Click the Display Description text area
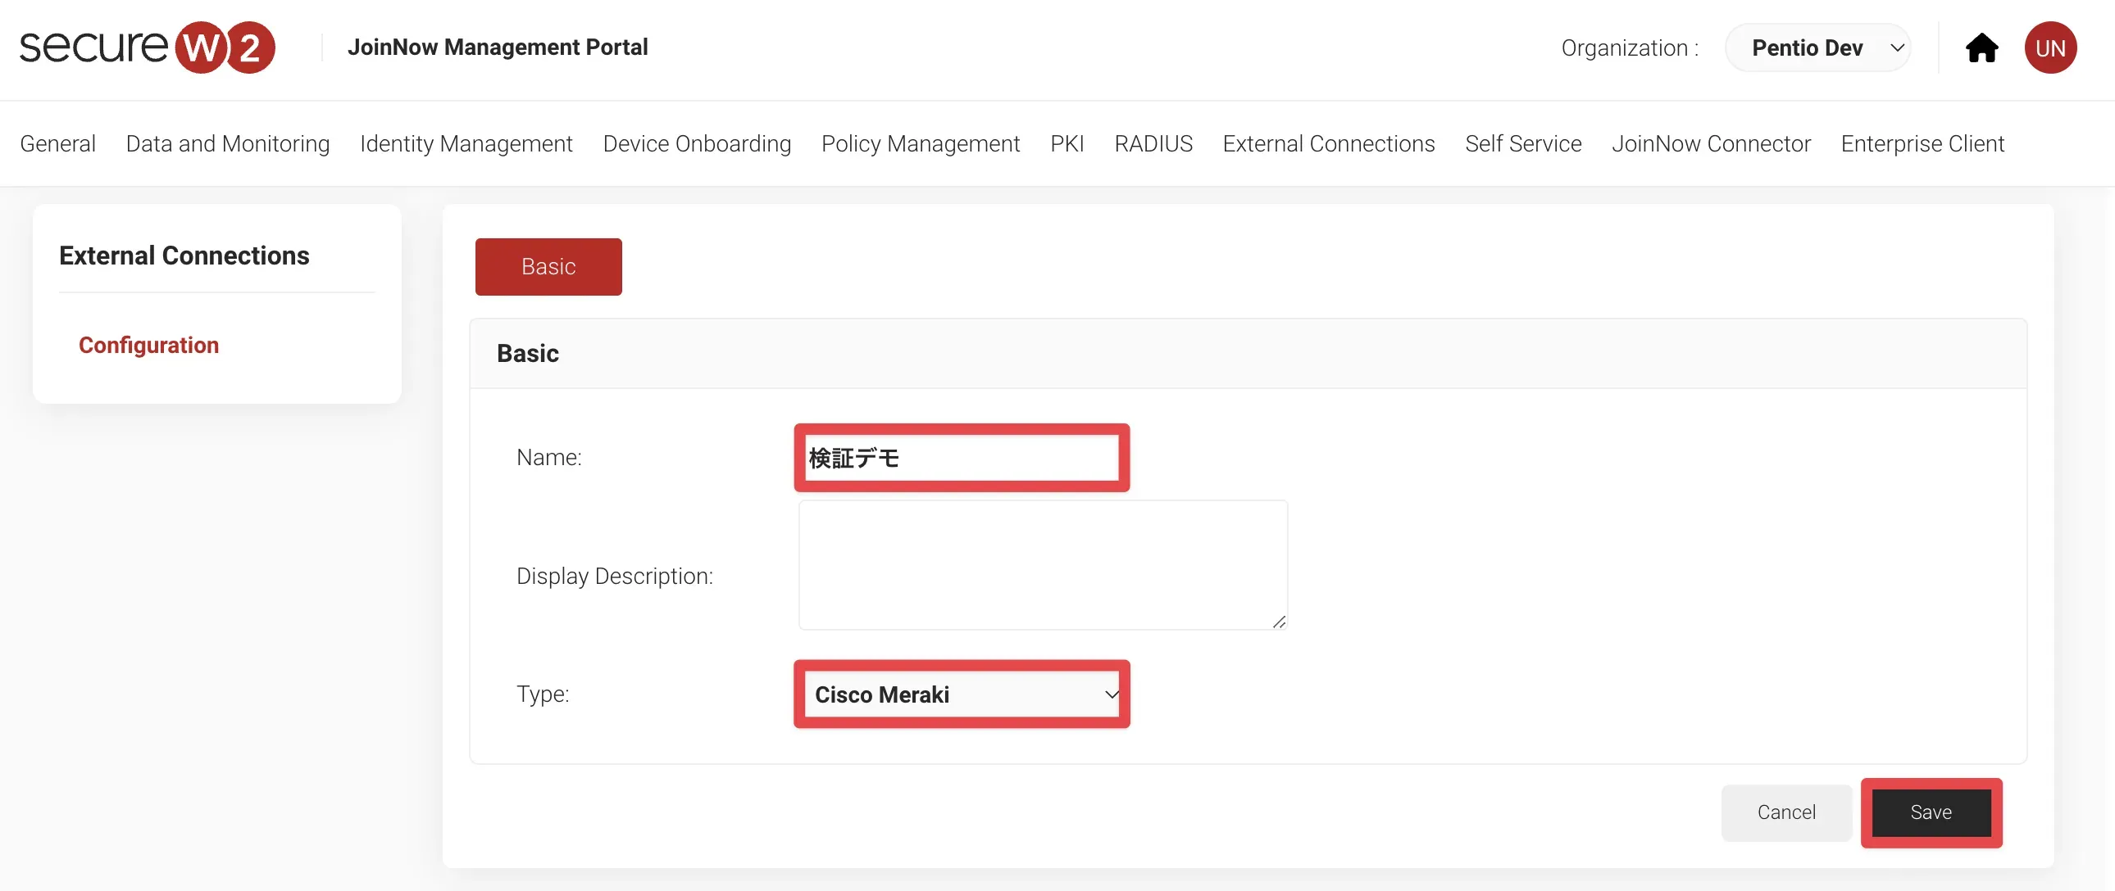This screenshot has height=891, width=2115. pos(1043,565)
